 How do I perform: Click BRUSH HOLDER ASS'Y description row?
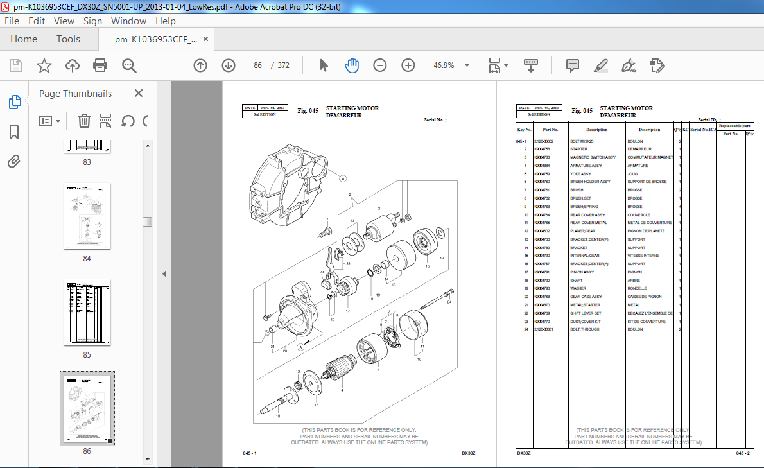[590, 182]
